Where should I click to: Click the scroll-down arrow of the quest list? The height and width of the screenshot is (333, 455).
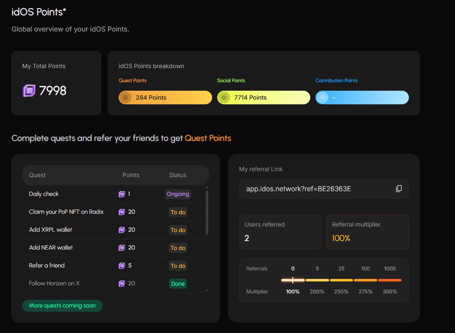coord(207,290)
